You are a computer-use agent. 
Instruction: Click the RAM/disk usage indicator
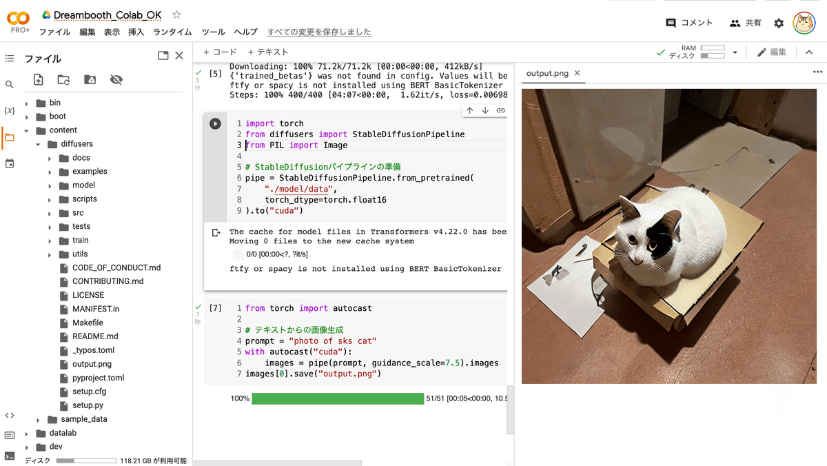pos(697,52)
